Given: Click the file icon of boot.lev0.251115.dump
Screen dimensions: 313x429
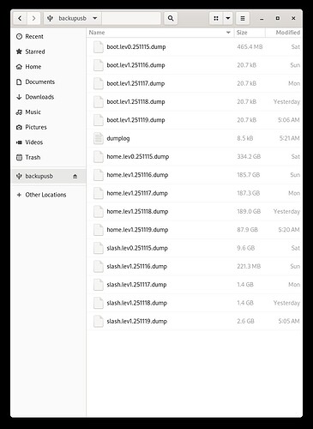Looking at the screenshot, I should click(x=99, y=47).
